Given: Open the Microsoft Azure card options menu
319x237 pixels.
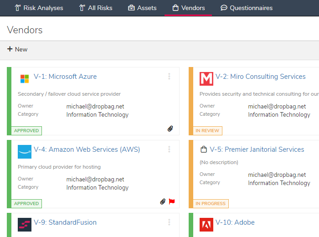Looking at the screenshot, I should click(x=169, y=76).
